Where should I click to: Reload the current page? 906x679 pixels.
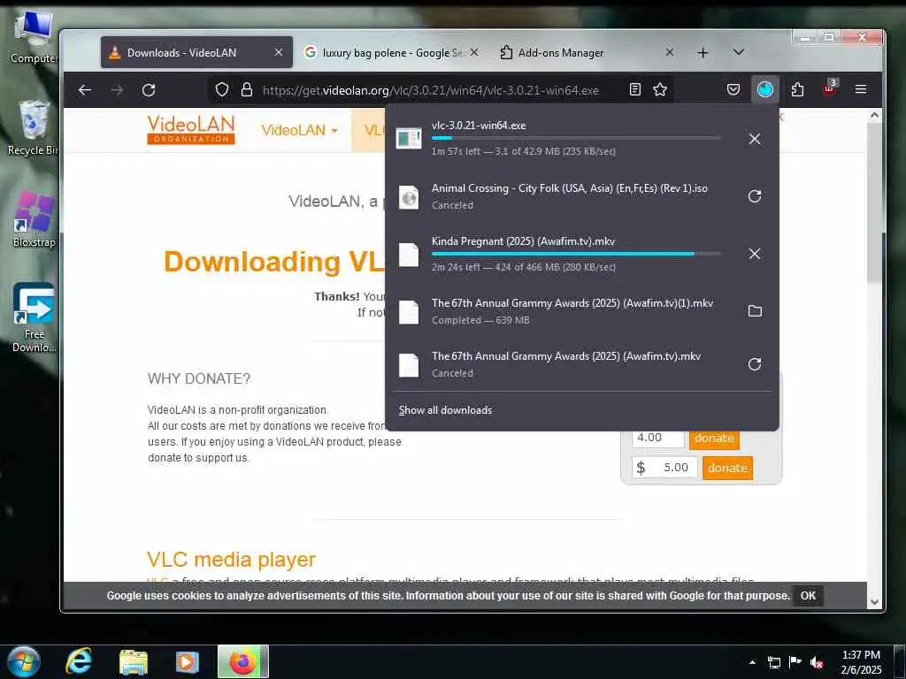[149, 90]
